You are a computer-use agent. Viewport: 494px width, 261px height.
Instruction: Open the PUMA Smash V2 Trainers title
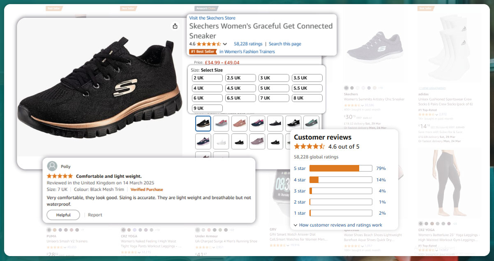click(67, 241)
